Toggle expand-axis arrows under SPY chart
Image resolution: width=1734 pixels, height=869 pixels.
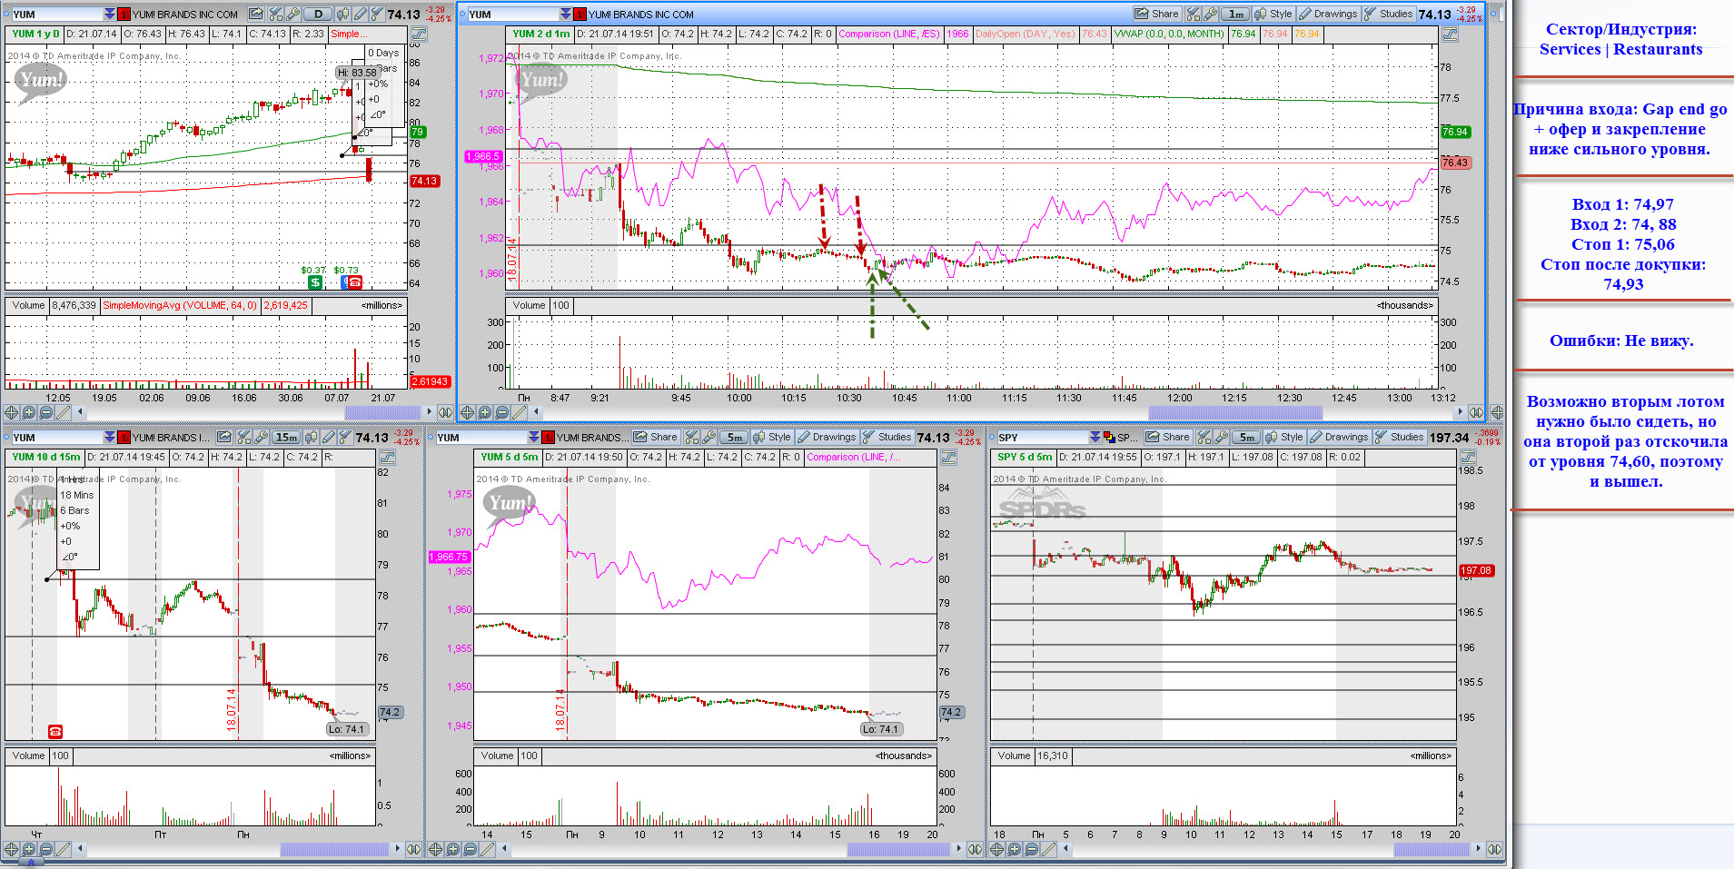click(x=1494, y=849)
